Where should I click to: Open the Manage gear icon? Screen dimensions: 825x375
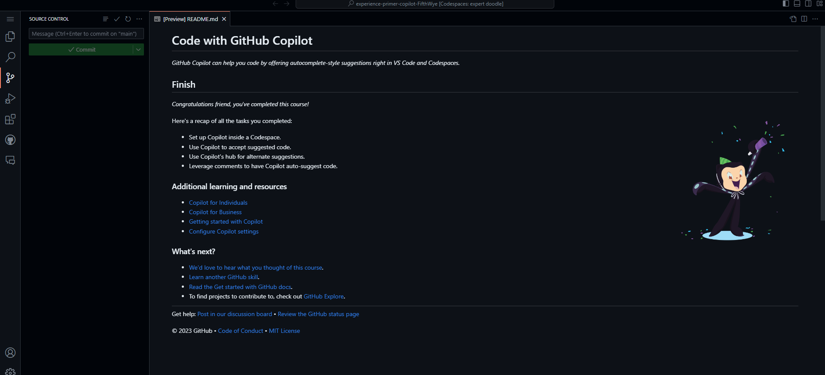[10, 372]
